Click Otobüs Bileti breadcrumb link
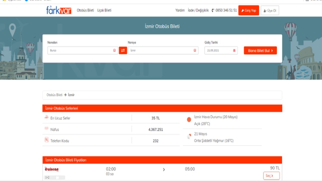 click(54, 95)
